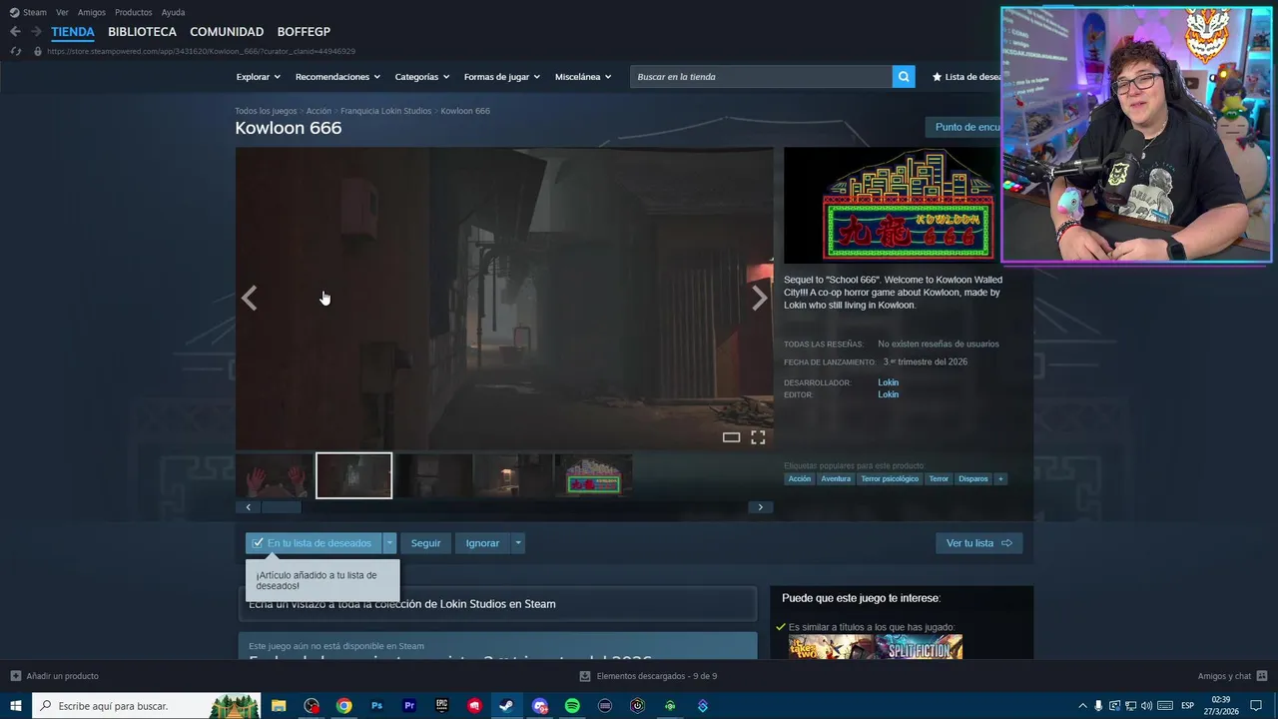The width and height of the screenshot is (1278, 719).
Task: Click the Steam taskbar icon
Action: [506, 706]
